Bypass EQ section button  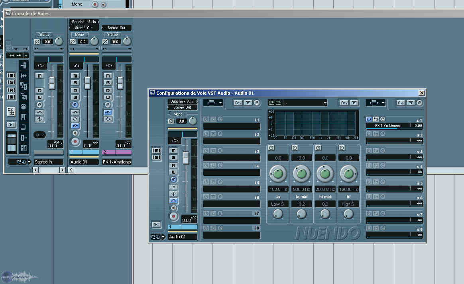pos(354,103)
